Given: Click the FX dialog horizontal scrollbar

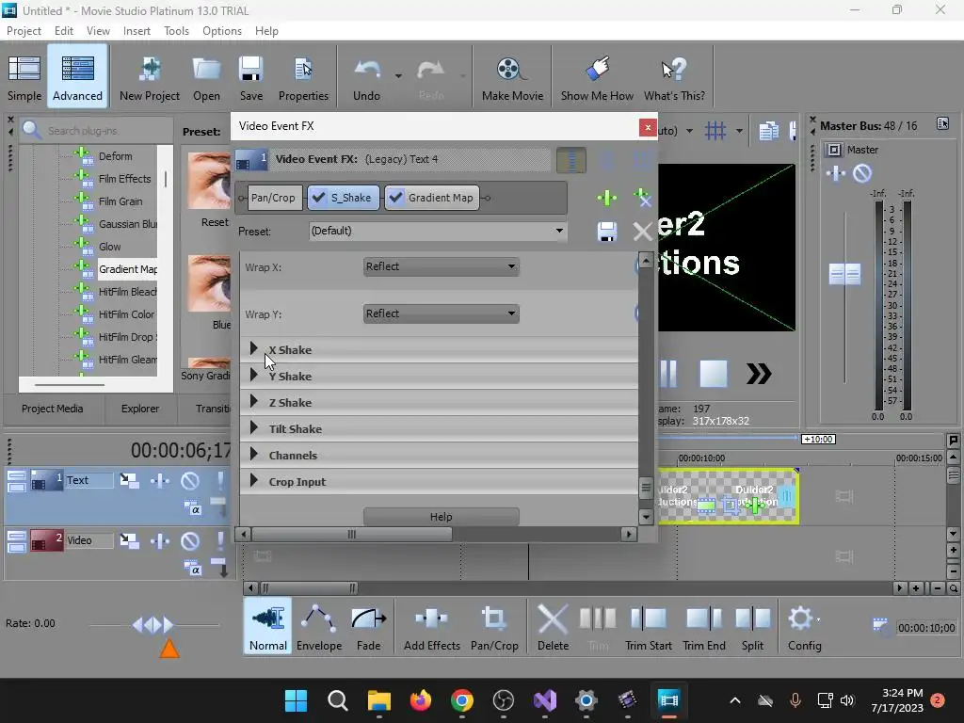Looking at the screenshot, I should tap(352, 535).
